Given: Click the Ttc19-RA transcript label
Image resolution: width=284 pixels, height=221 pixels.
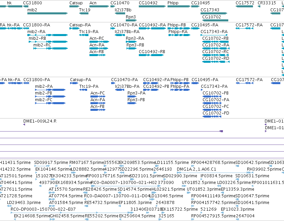Looking at the screenshot, I should click(x=89, y=32).
